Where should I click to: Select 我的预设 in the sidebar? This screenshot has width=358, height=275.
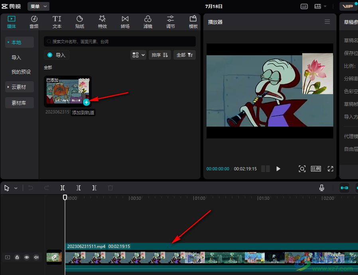(x=21, y=72)
